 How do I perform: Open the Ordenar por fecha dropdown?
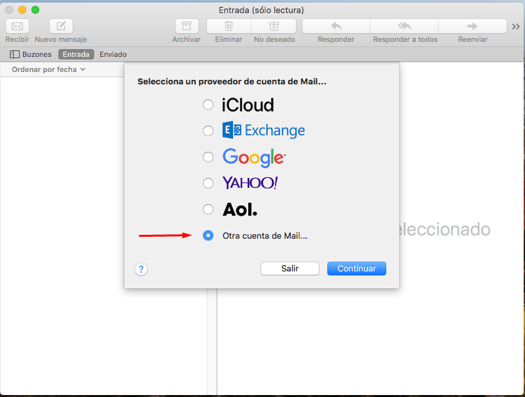48,69
